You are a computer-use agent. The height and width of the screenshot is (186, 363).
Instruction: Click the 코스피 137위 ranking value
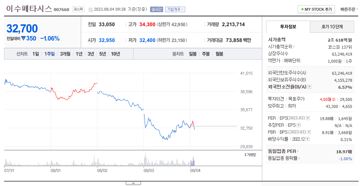click(x=340, y=47)
